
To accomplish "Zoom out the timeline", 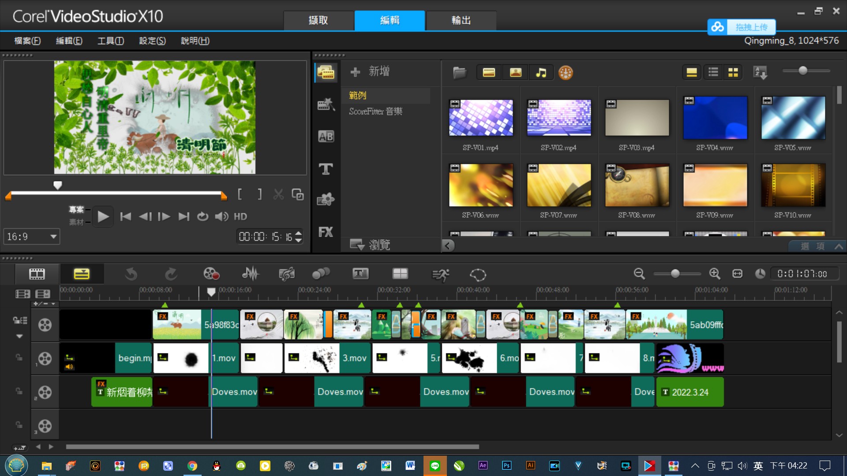I will click(639, 274).
